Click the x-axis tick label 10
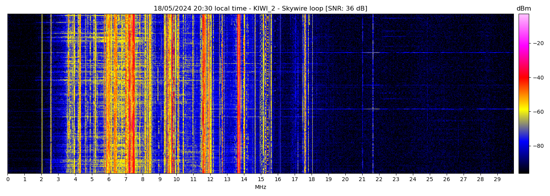Screen dimensions: 550x196 [176, 179]
